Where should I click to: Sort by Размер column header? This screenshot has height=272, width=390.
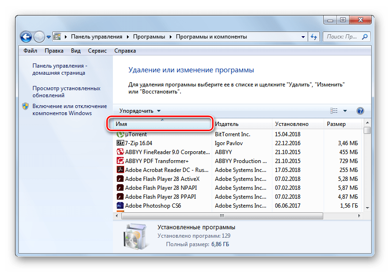click(343, 124)
